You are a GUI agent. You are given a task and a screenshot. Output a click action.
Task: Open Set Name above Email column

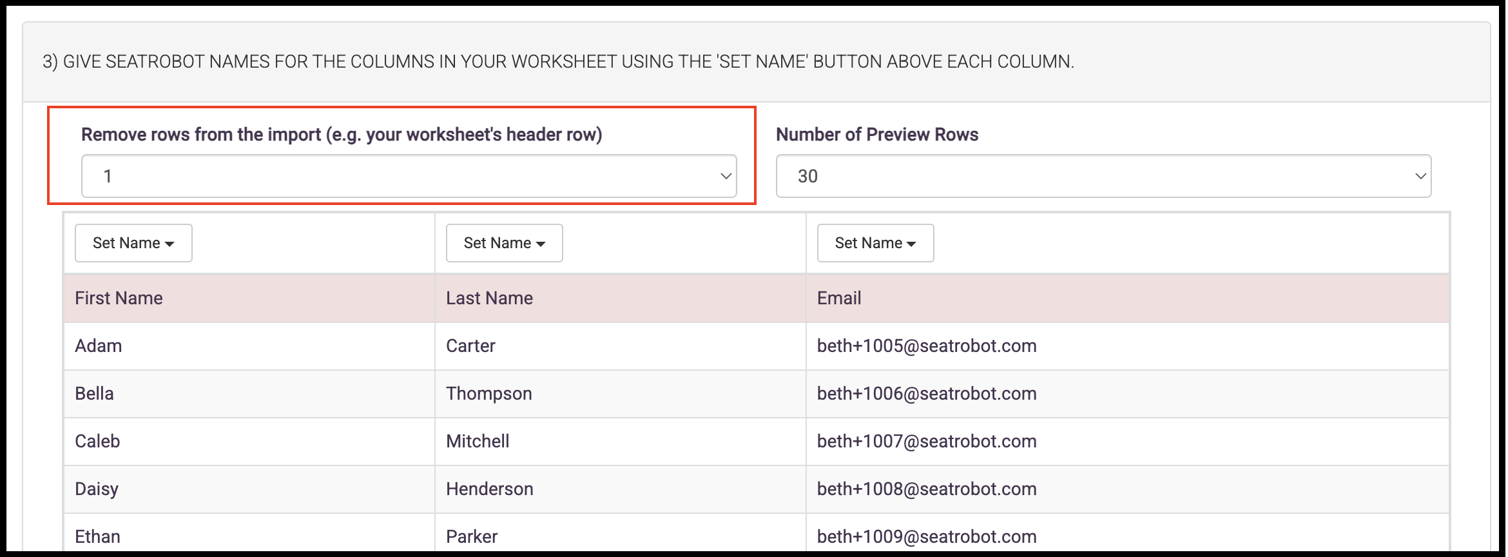tap(876, 243)
